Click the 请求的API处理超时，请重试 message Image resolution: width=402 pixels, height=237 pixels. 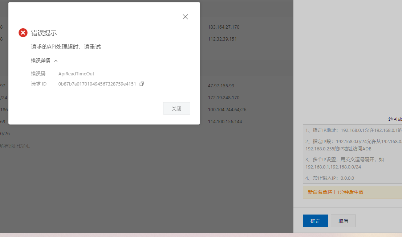pos(66,47)
